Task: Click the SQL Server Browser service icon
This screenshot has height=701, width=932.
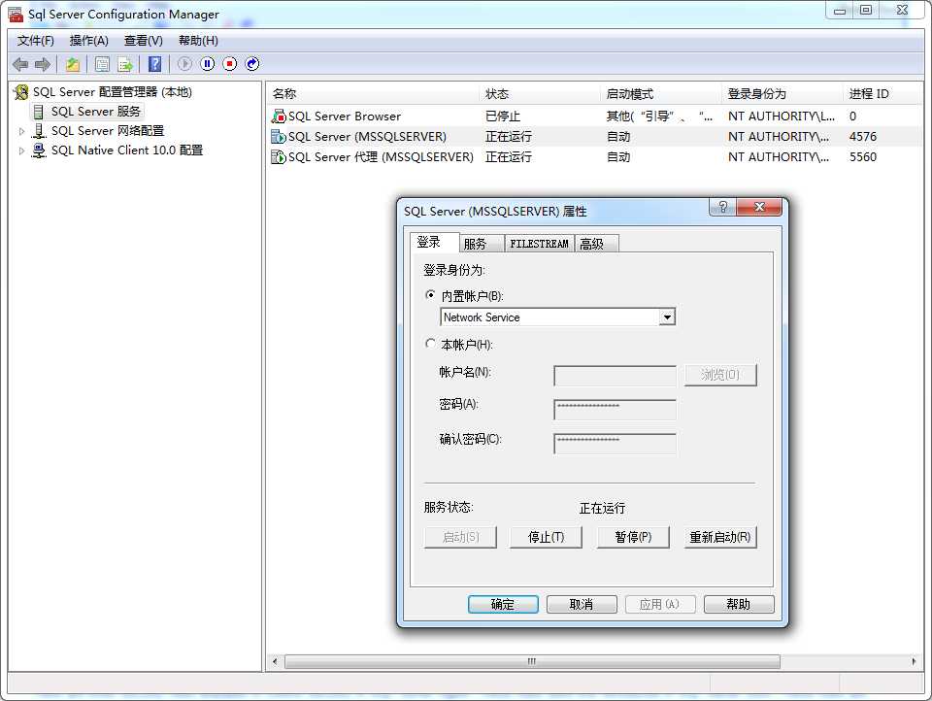Action: (x=279, y=117)
